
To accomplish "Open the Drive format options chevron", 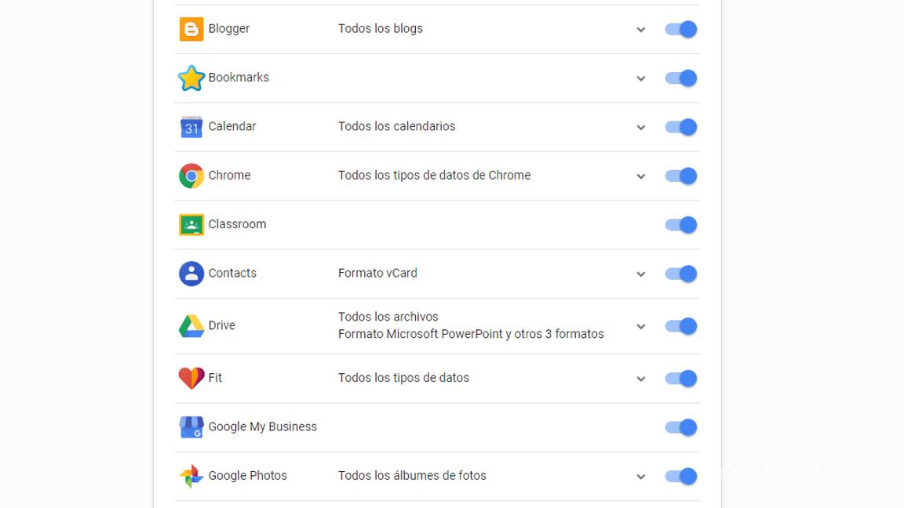I will click(x=641, y=325).
